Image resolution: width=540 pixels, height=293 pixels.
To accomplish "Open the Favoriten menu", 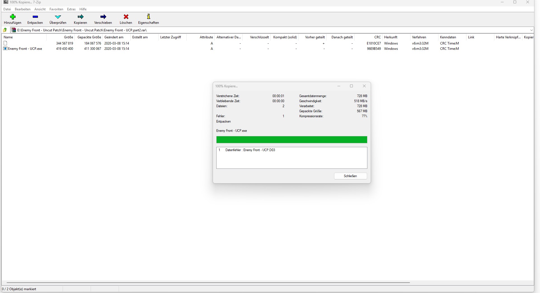I will point(56,9).
